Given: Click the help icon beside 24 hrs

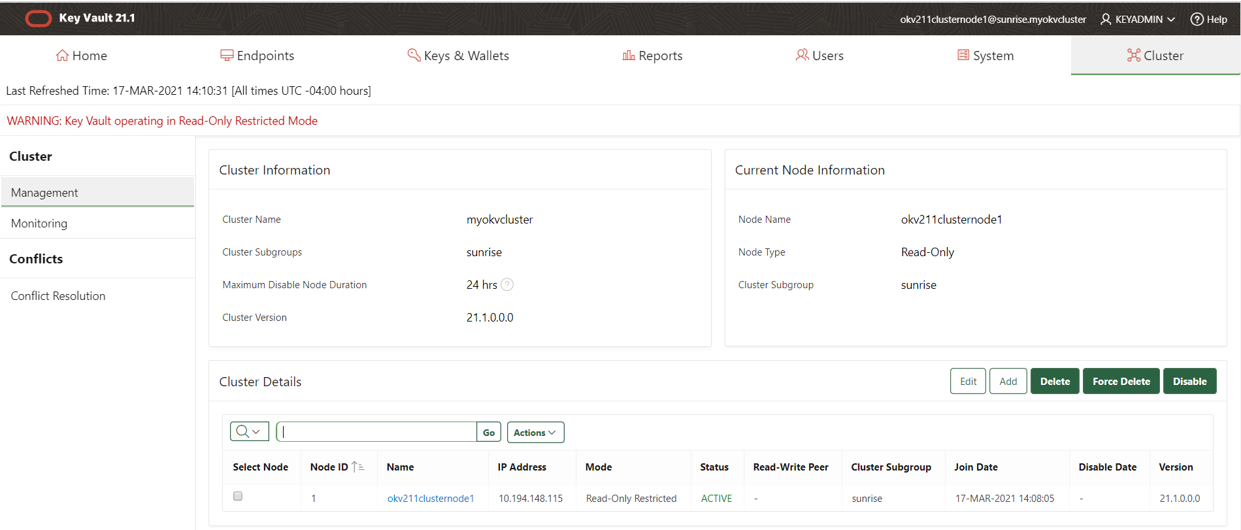Looking at the screenshot, I should pyautogui.click(x=507, y=285).
